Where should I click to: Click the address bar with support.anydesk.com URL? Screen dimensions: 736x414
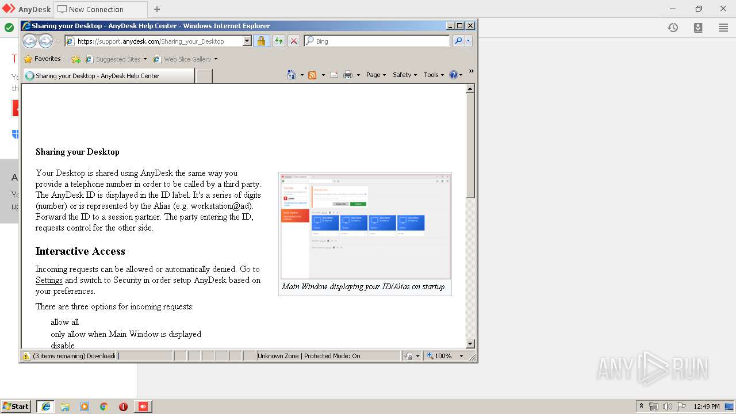(x=154, y=41)
